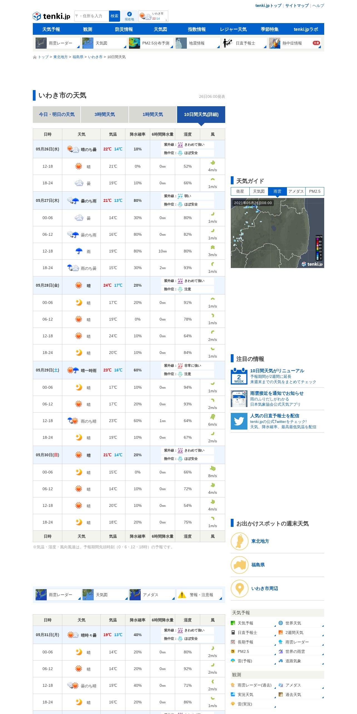Open the 指数情報 navigation menu
The height and width of the screenshot is (714, 357).
tap(197, 29)
